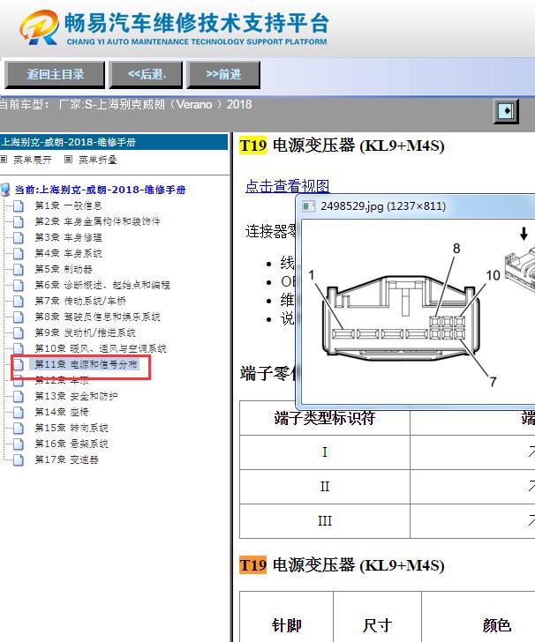Open chapter 第5章 制动器
This screenshot has height=642, width=535.
64,269
